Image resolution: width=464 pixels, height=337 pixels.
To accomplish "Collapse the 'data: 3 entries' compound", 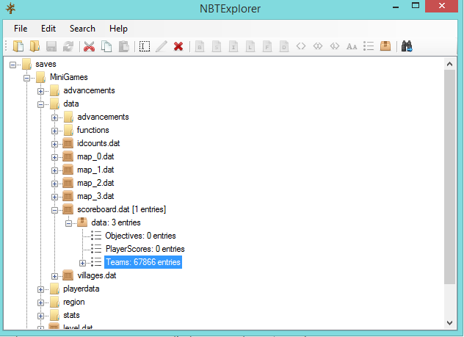I will tap(69, 223).
